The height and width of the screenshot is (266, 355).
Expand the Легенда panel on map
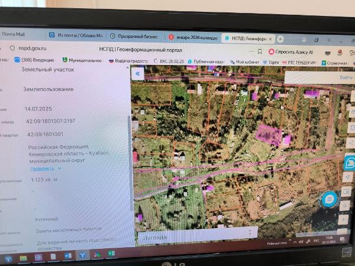197,235
